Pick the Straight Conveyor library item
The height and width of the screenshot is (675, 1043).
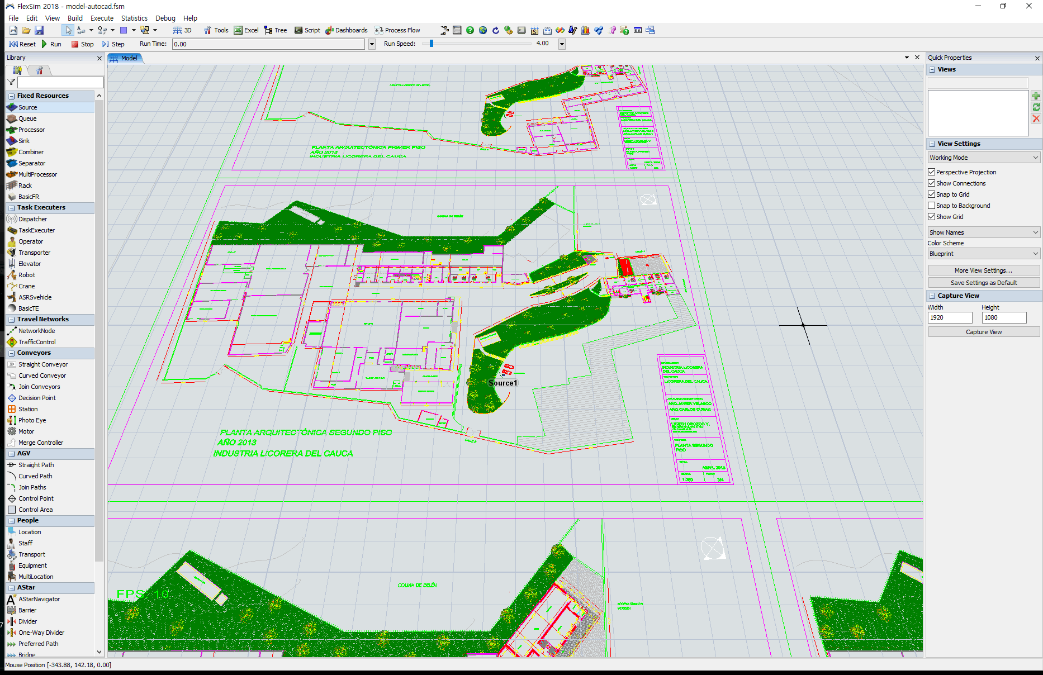42,364
